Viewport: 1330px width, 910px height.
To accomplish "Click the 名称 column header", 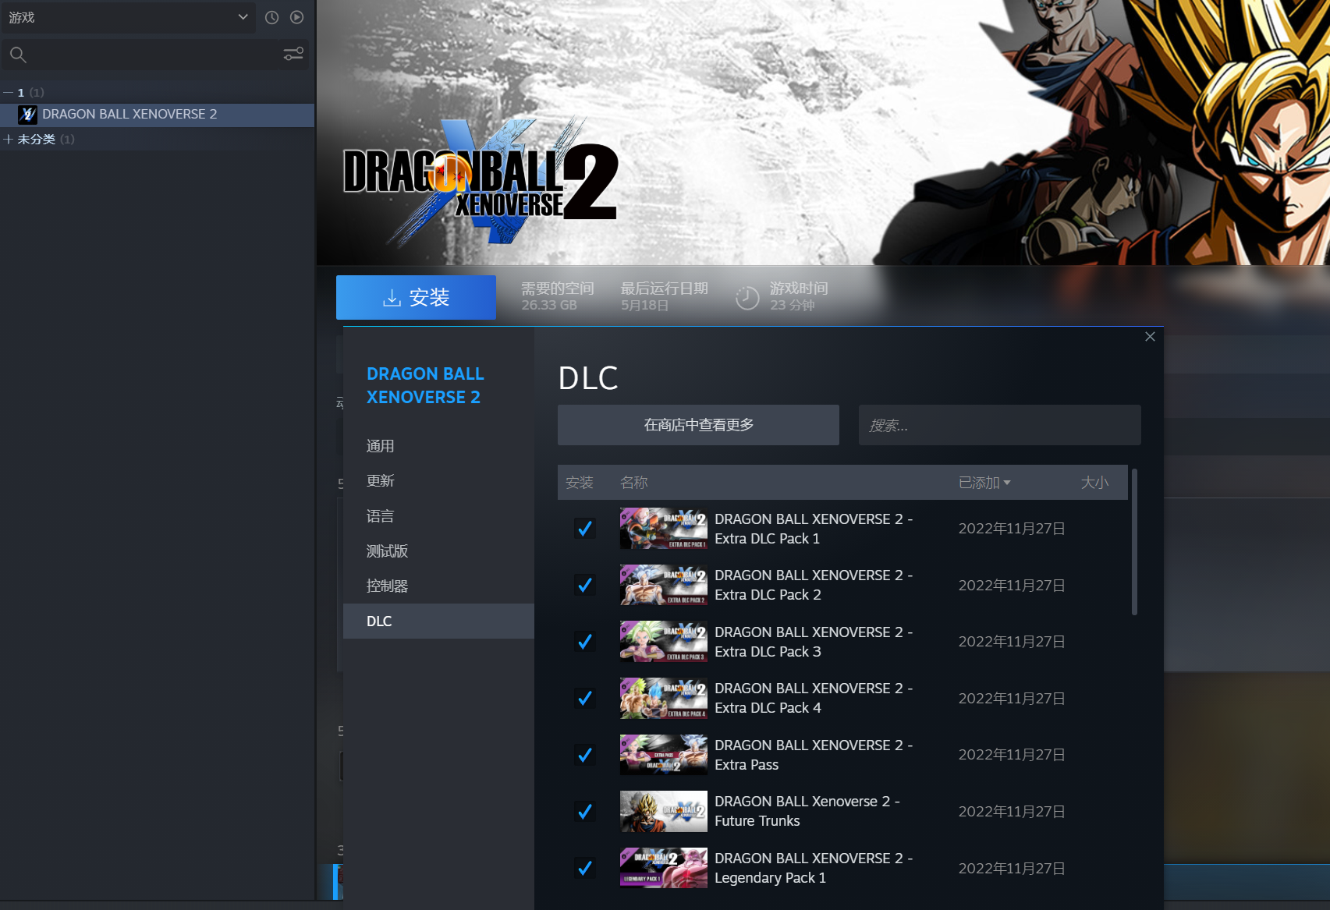I will (634, 483).
